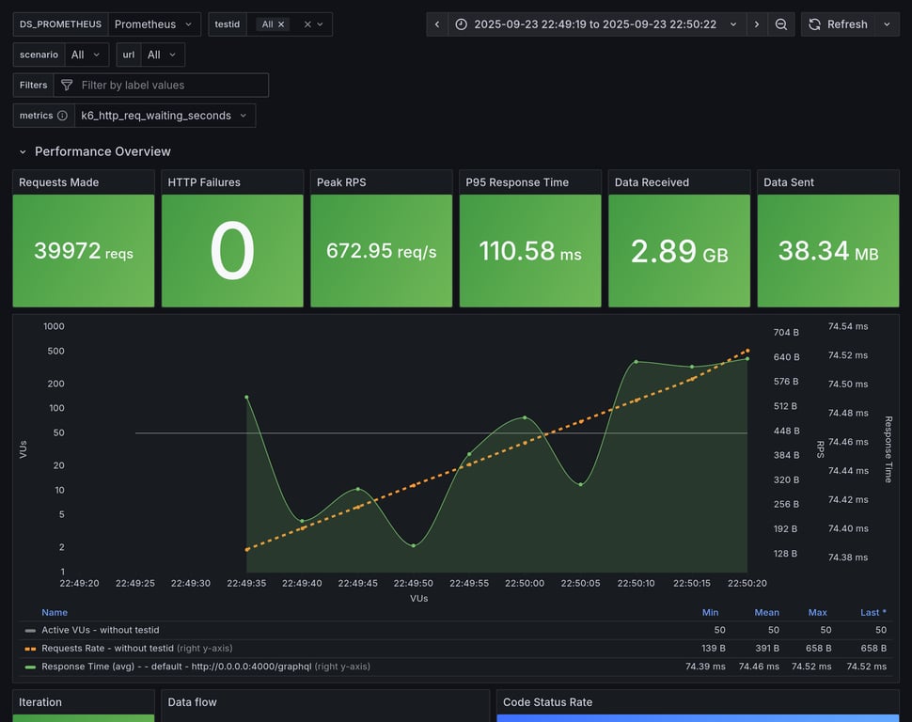
Task: Click the 74.46 ms Mean value in legend
Action: [759, 667]
